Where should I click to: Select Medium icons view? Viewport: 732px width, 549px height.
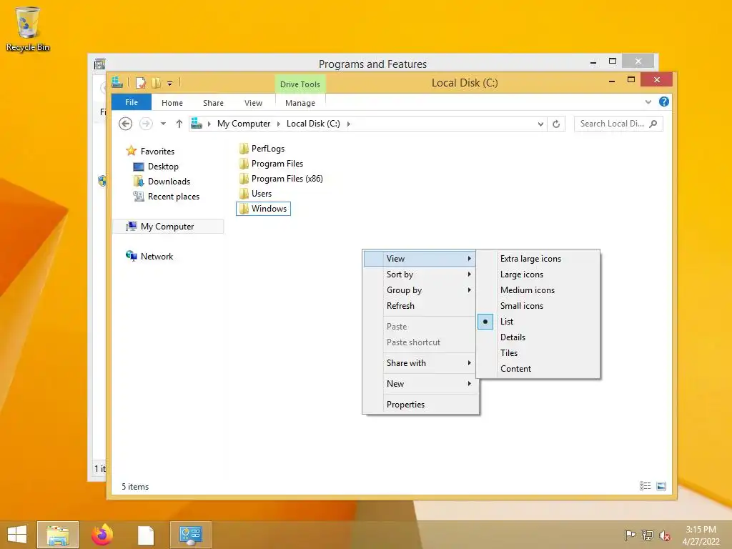click(538, 290)
